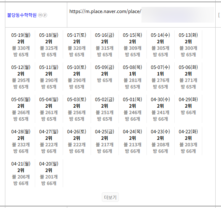Click the 04-20(일) date entry

tap(49, 164)
